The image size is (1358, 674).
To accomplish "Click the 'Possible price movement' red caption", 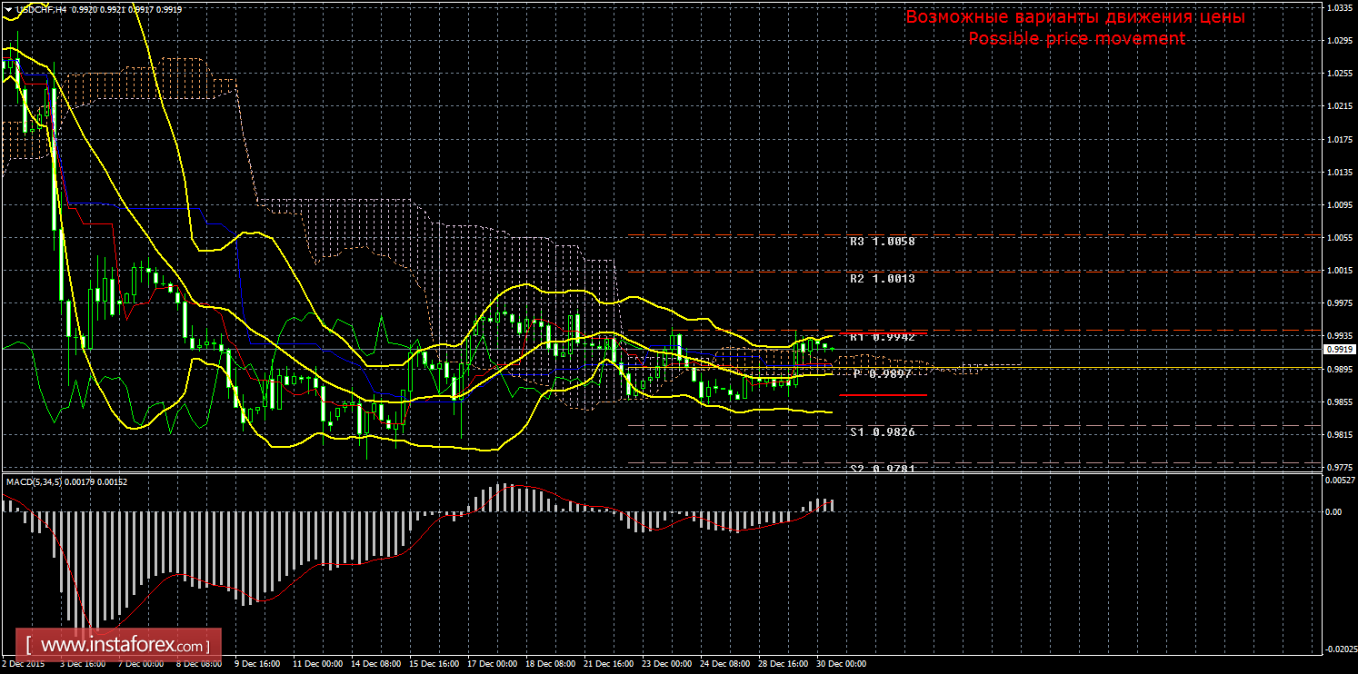I will click(1076, 38).
